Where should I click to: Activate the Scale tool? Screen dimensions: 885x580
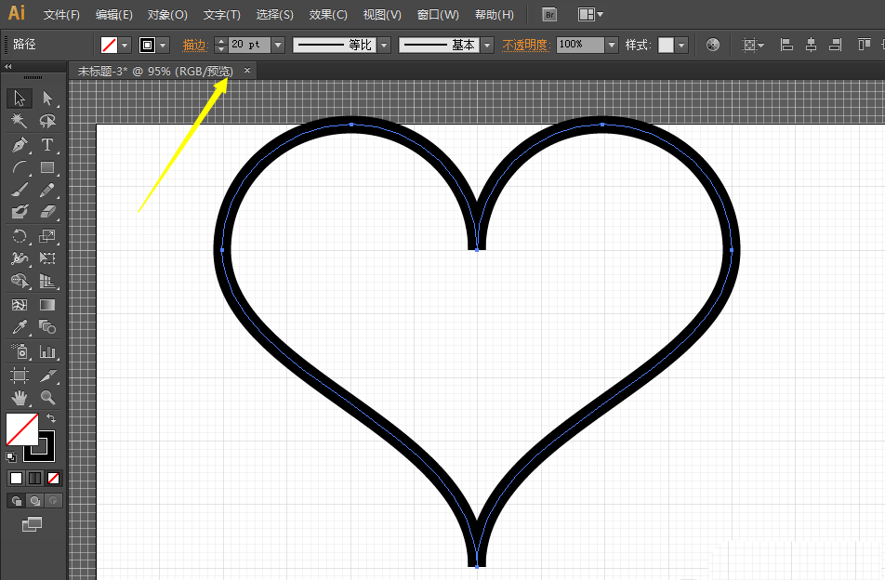coord(47,236)
